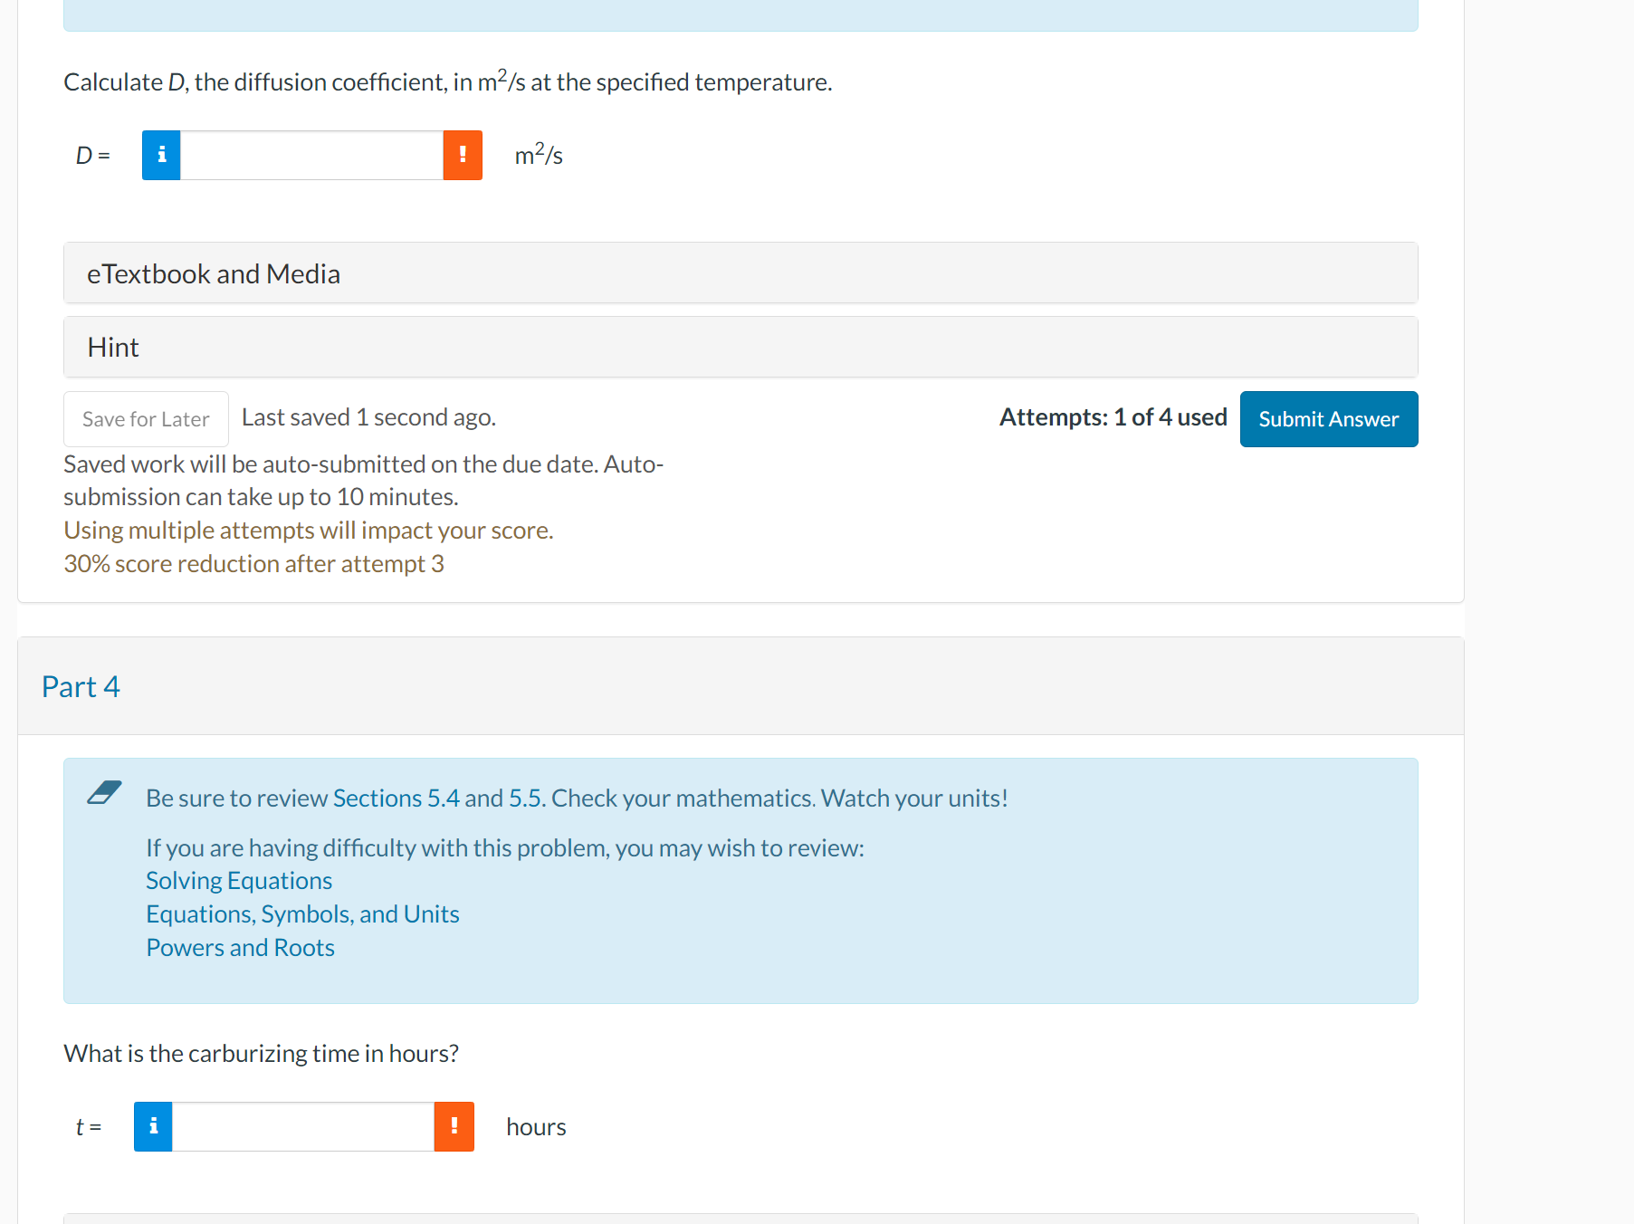1634x1224 pixels.
Task: Click the Last saved 1 second ago text
Action: coord(368,417)
